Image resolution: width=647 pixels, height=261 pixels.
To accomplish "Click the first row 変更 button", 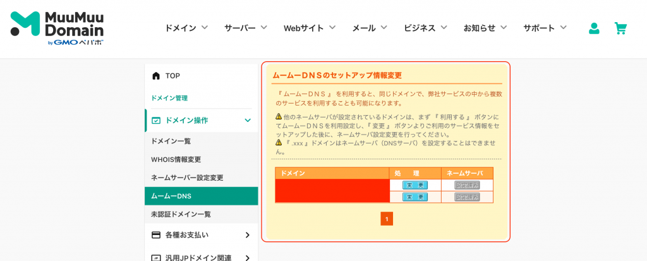I will [x=415, y=185].
